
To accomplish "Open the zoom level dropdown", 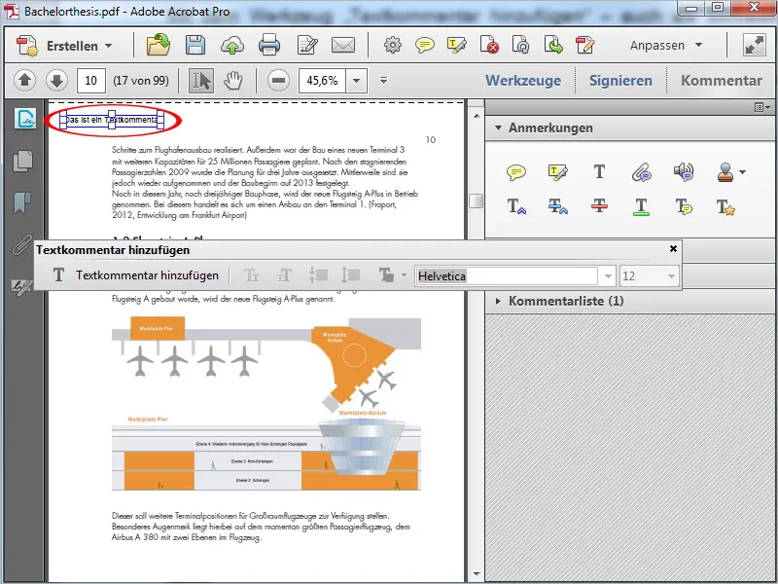I will (x=356, y=81).
